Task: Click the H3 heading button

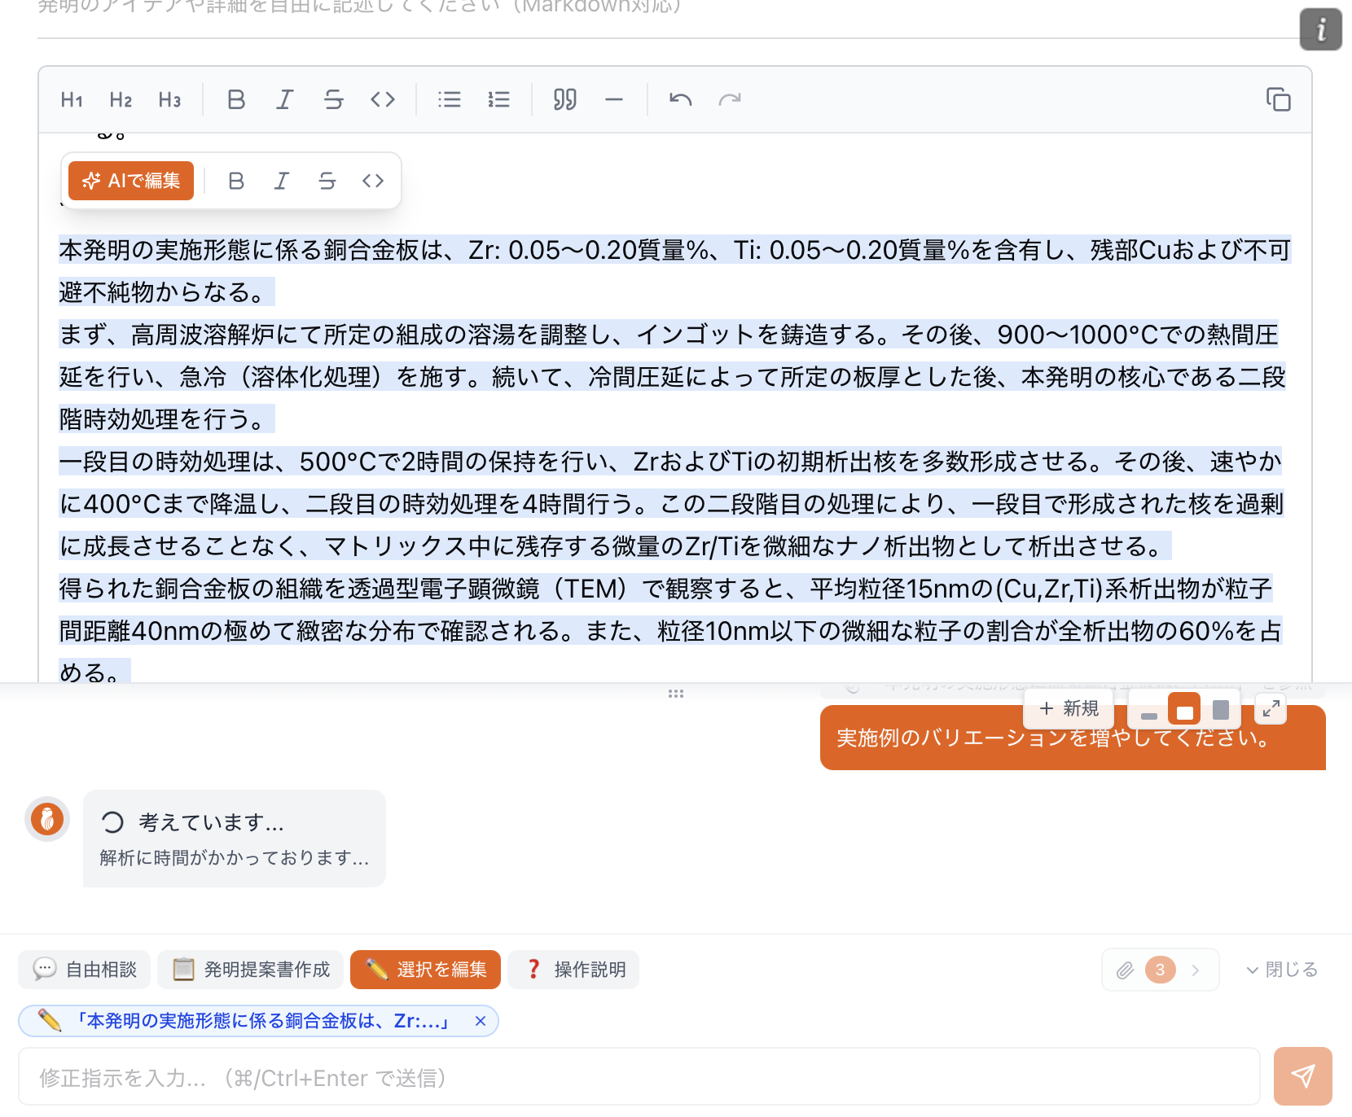Action: (169, 100)
